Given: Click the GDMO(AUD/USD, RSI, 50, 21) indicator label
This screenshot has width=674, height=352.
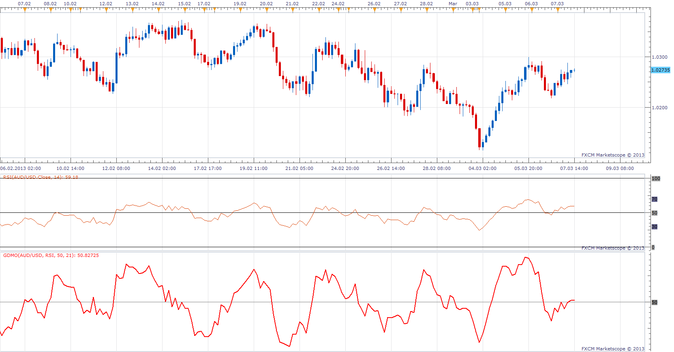Looking at the screenshot, I should pos(51,255).
